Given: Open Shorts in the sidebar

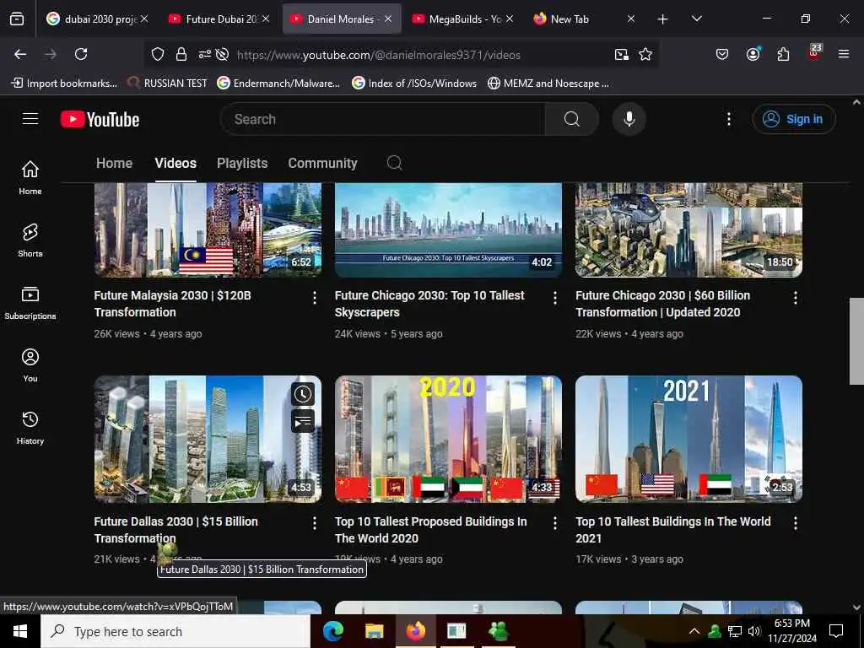Looking at the screenshot, I should click(30, 240).
